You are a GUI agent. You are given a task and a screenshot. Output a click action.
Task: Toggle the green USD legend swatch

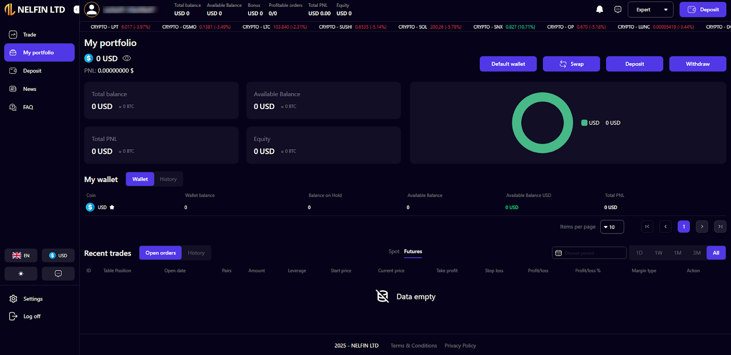pyautogui.click(x=584, y=123)
